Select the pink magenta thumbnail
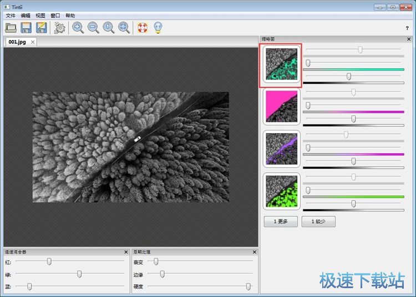Image resolution: width=416 pixels, height=297 pixels. pyautogui.click(x=281, y=107)
